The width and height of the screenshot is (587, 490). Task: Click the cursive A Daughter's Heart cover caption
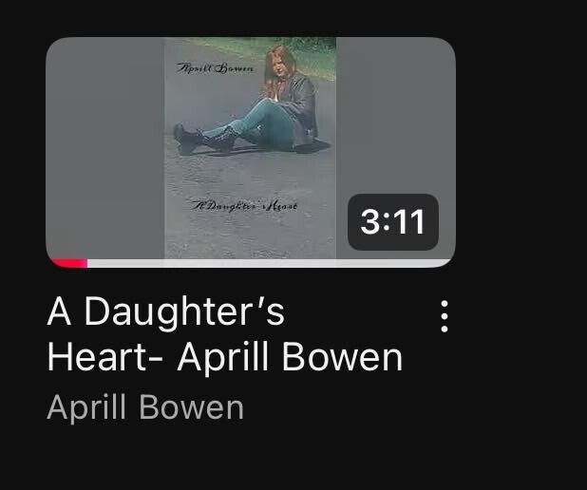[x=245, y=205]
